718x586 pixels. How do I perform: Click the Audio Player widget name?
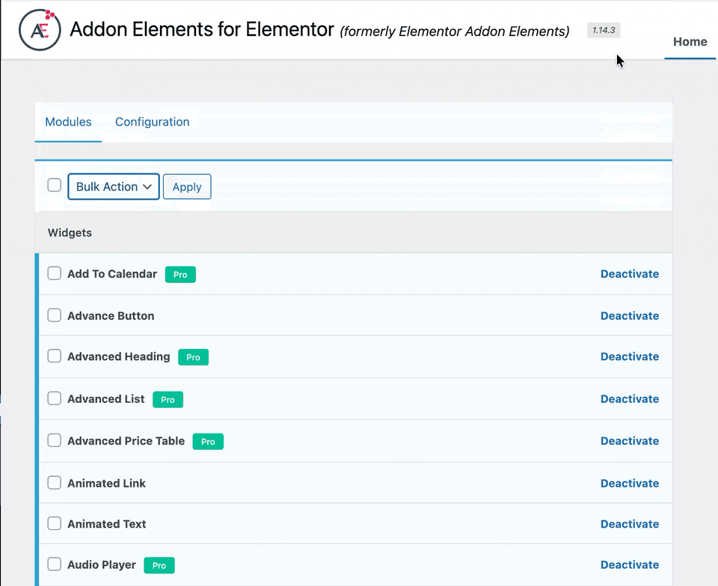pos(102,564)
